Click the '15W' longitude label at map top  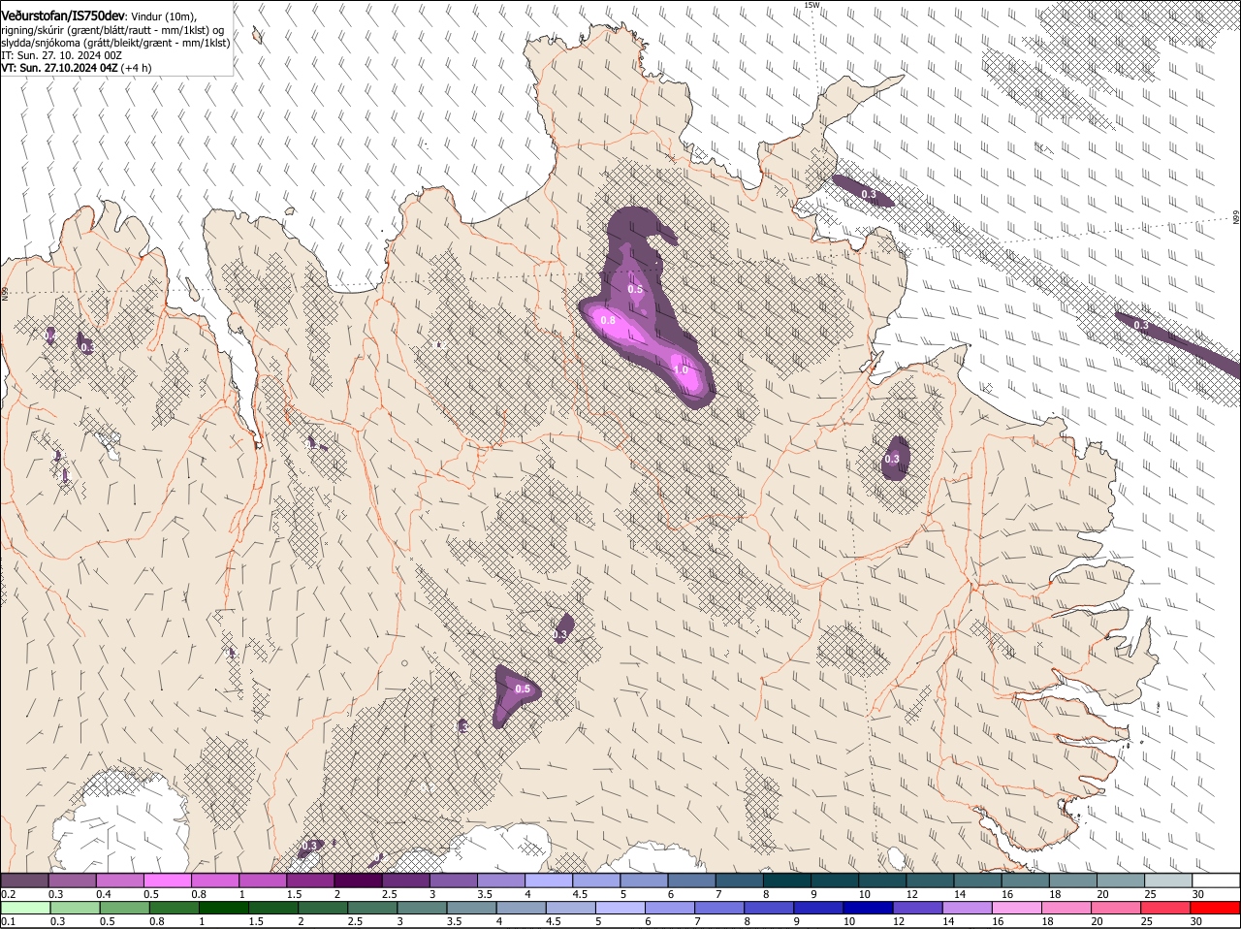[811, 5]
